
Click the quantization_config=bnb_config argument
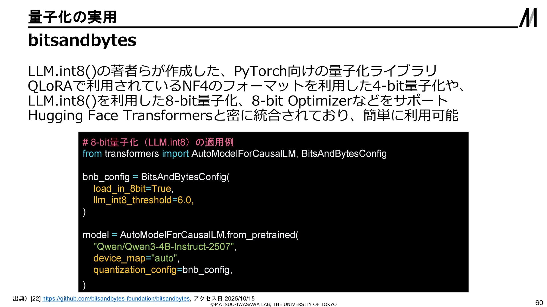(x=162, y=270)
